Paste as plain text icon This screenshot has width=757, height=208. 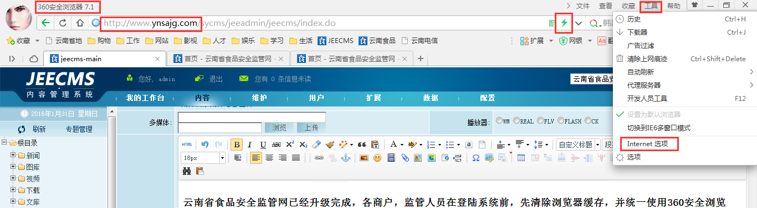[375, 145]
